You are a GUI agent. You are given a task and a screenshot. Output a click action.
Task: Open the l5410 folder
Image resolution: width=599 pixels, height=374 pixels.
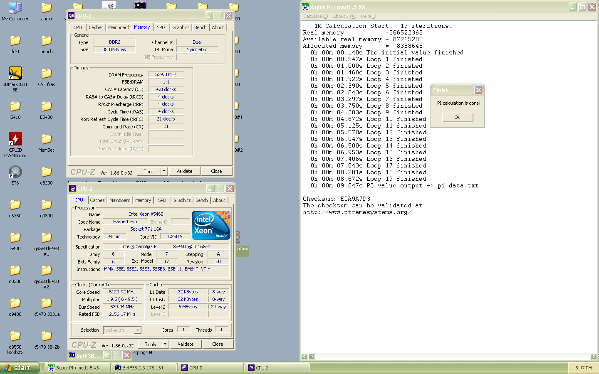tap(15, 110)
